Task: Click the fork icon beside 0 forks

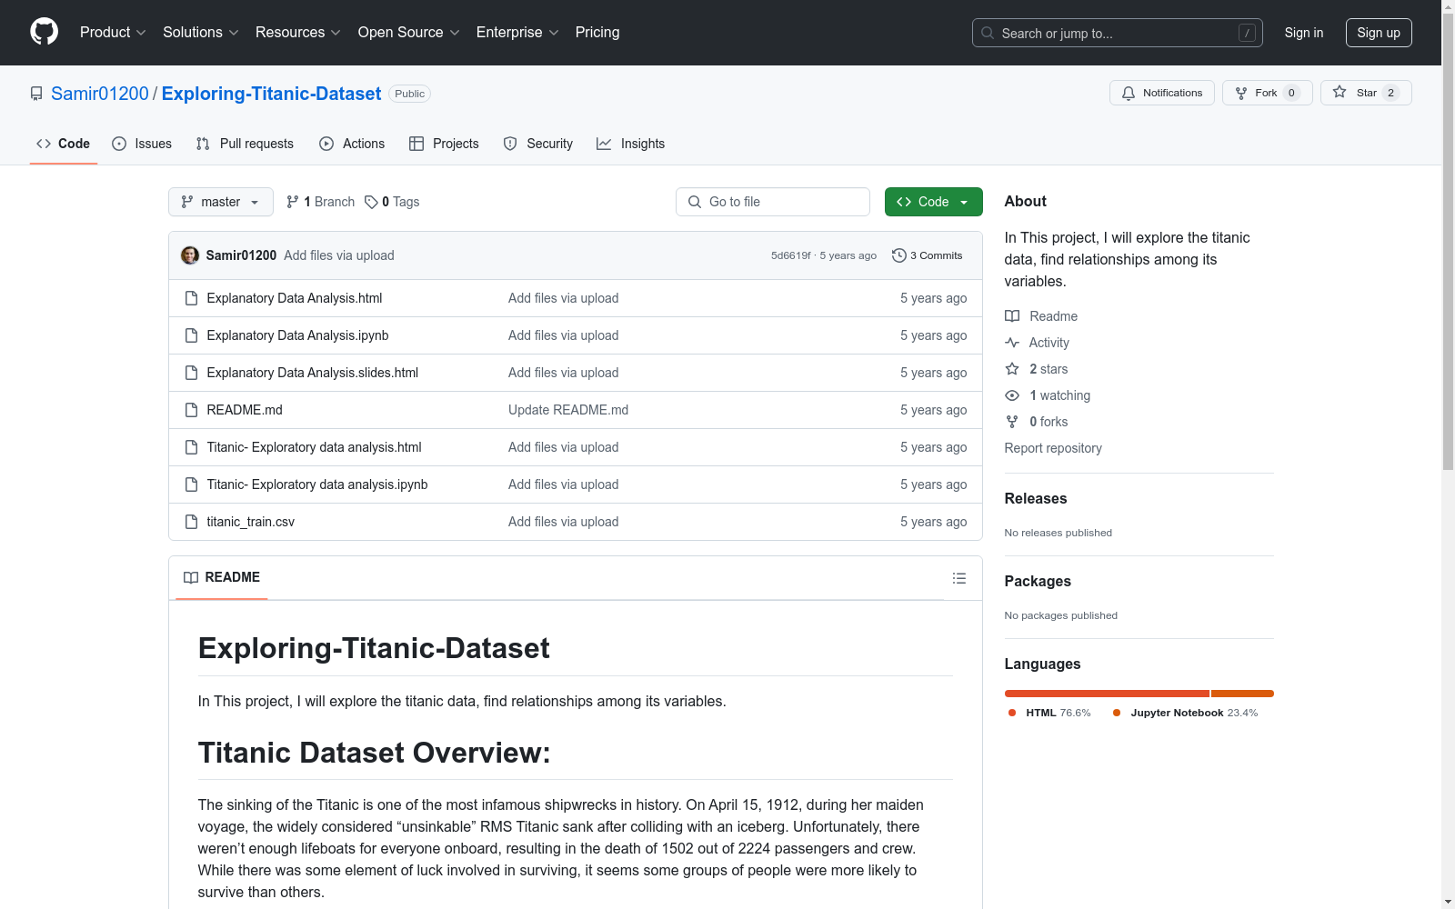Action: [x=1012, y=422]
